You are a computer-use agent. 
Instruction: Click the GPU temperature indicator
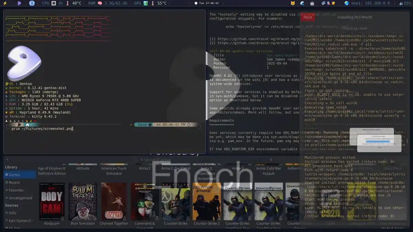tap(158, 3)
